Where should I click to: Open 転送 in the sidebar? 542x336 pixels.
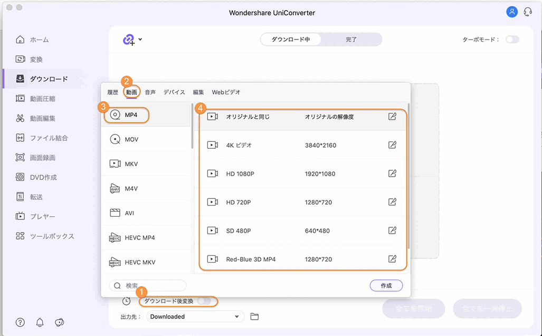(29, 197)
